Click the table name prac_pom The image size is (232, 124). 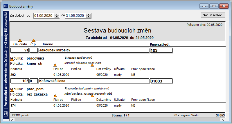pyautogui.click(x=35, y=89)
